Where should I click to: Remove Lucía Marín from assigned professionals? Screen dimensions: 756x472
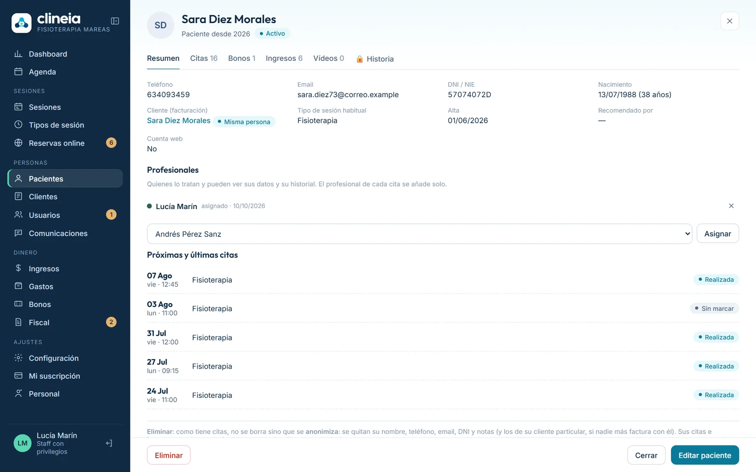point(731,206)
